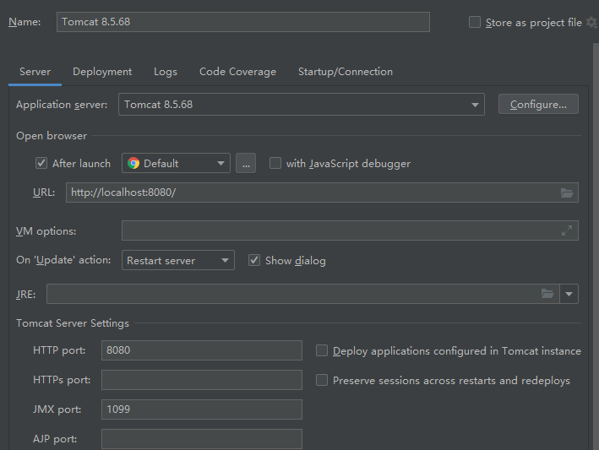The image size is (599, 450).
Task: Click the Tomcat Server Settings heading
Action: (x=73, y=323)
